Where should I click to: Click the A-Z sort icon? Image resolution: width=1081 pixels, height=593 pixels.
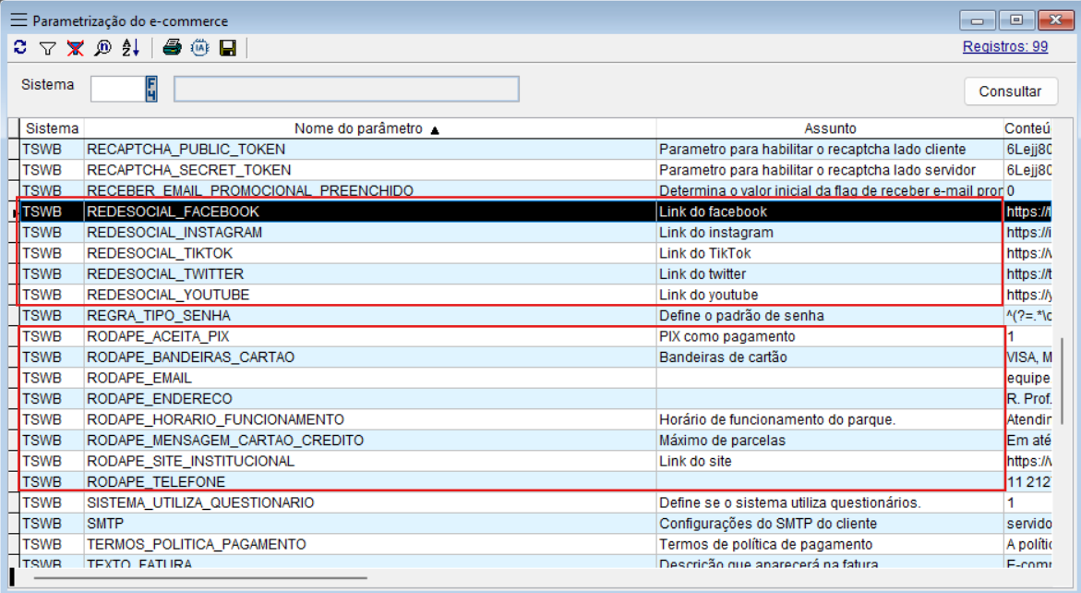coord(130,48)
